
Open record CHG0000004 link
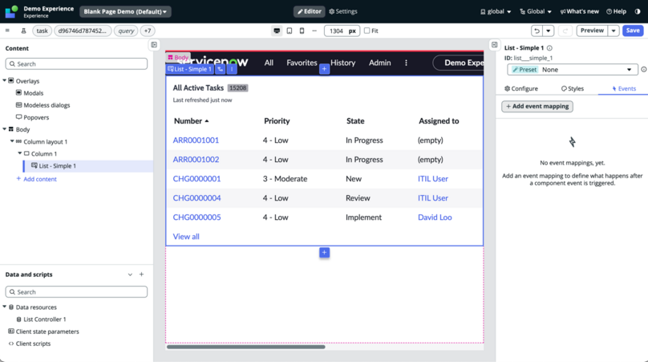click(196, 197)
